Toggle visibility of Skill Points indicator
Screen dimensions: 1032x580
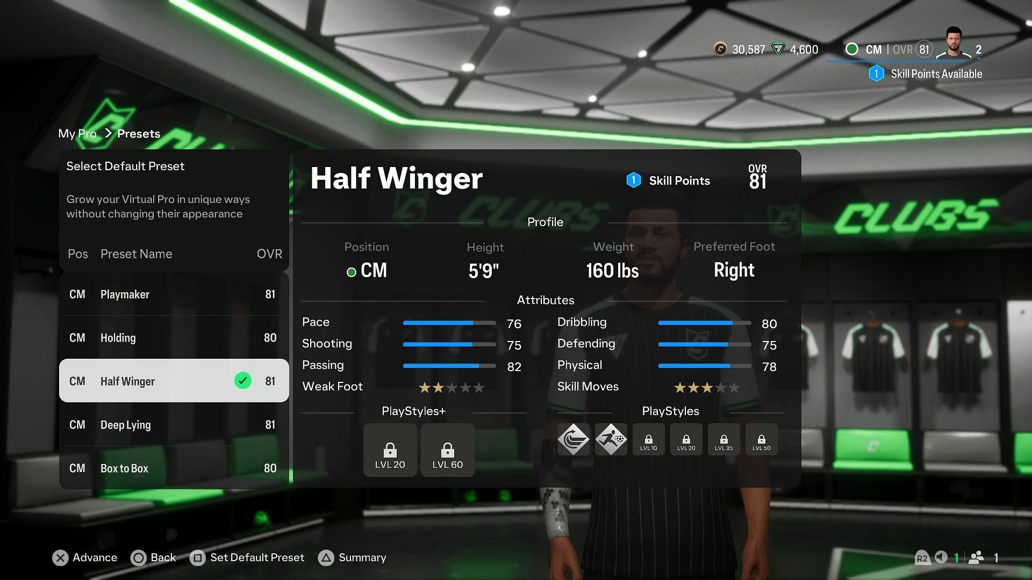pyautogui.click(x=668, y=180)
